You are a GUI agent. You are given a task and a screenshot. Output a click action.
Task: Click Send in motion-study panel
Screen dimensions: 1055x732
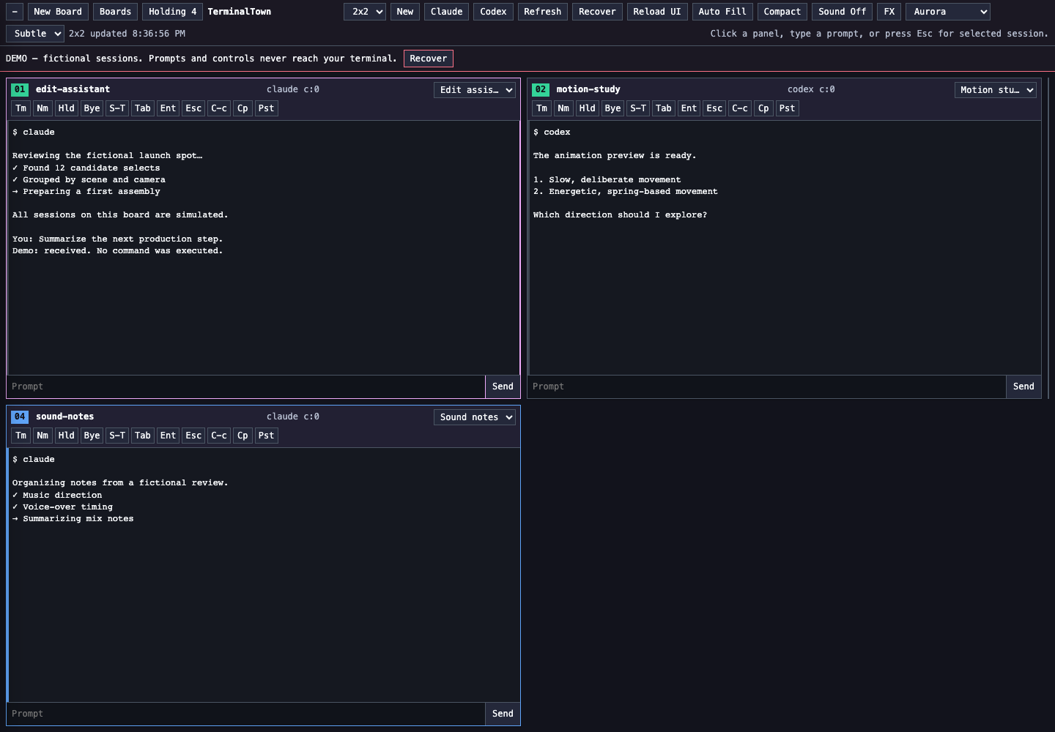coord(1023,386)
